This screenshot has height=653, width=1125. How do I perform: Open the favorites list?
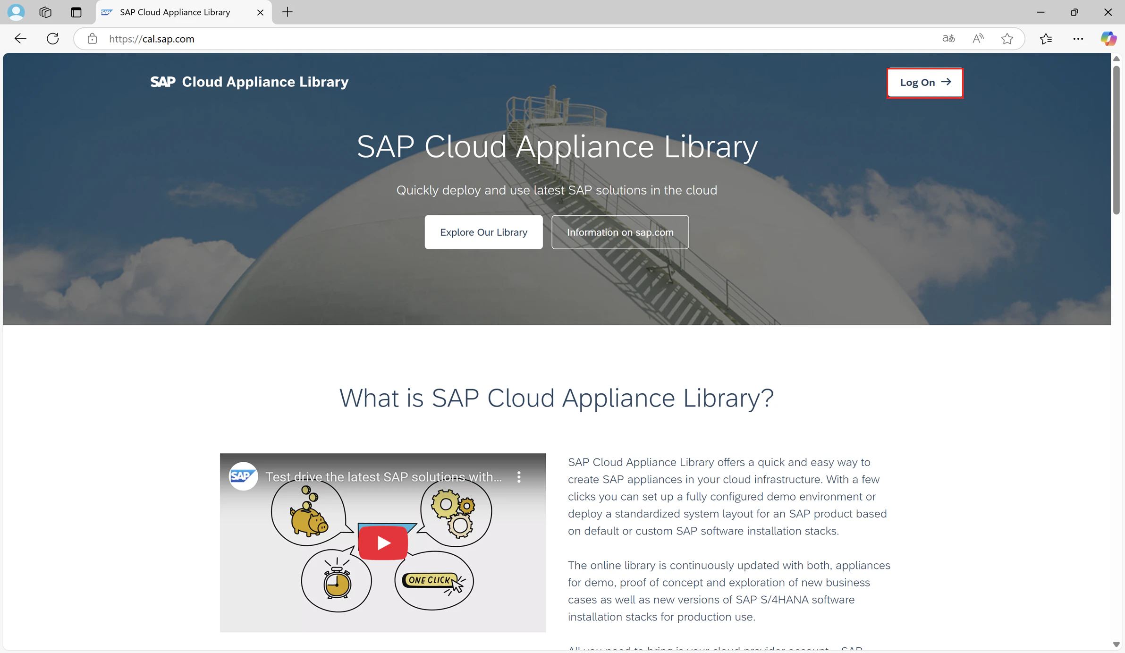click(1046, 39)
